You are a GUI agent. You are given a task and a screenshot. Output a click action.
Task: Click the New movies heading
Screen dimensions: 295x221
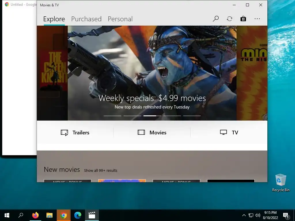[62, 169]
